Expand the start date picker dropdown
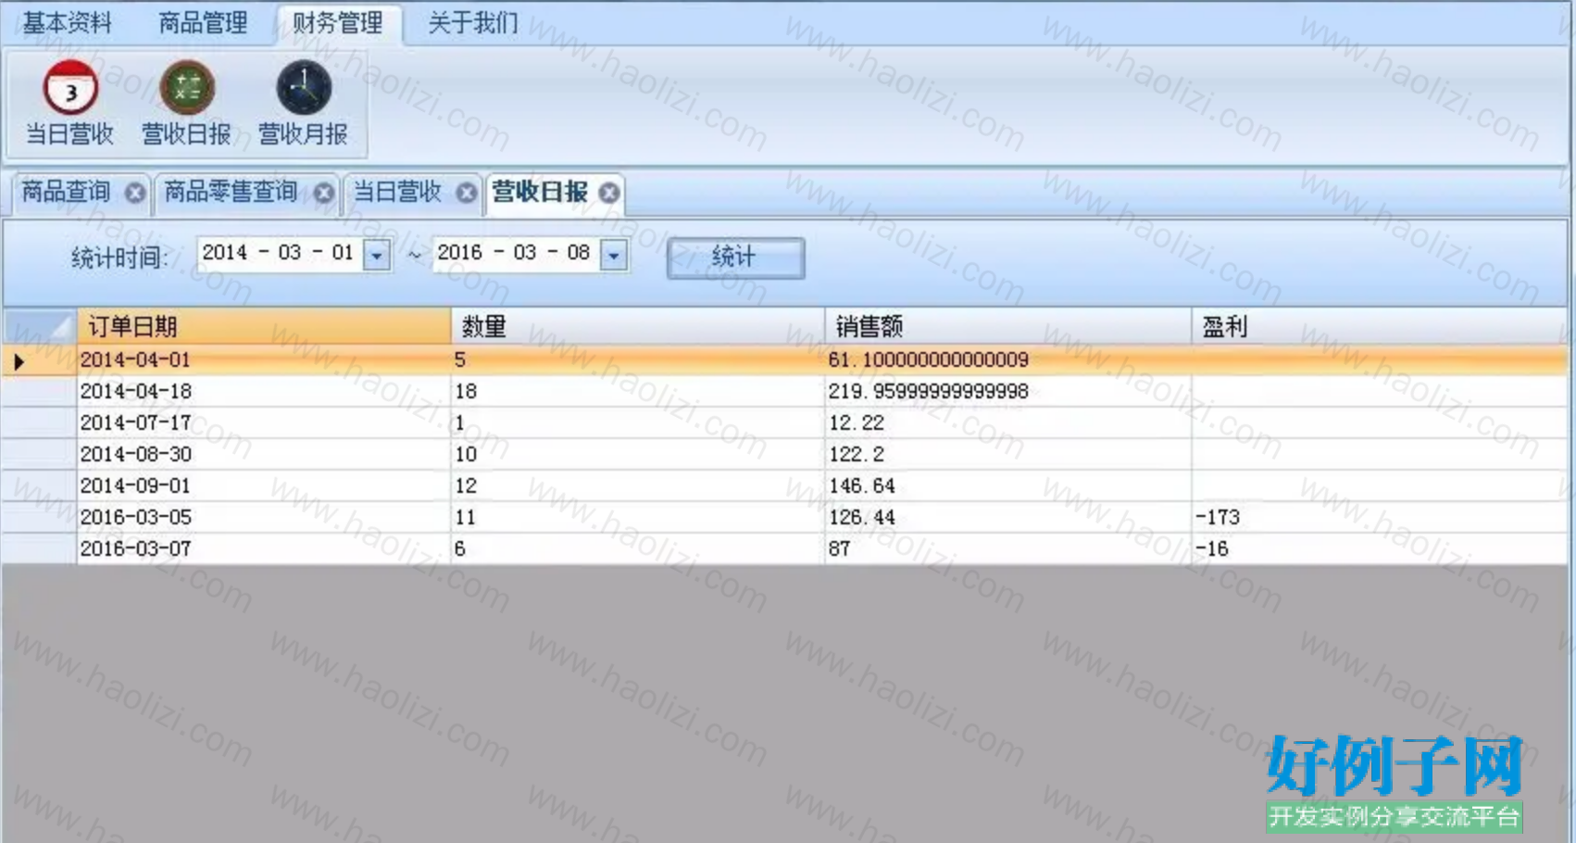1576x843 pixels. coord(377,255)
